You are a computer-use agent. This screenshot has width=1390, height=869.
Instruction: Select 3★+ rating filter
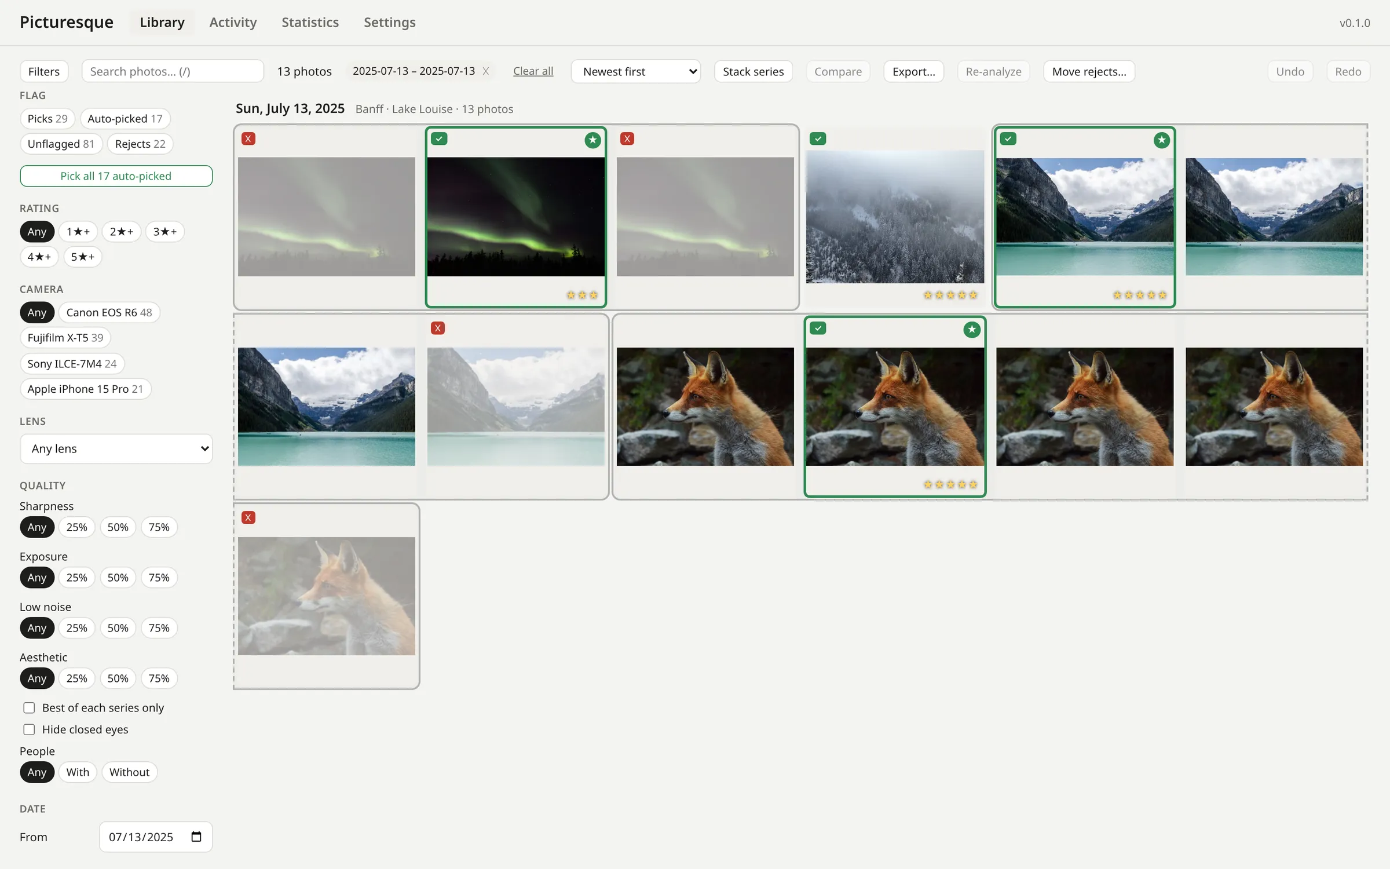click(x=164, y=232)
